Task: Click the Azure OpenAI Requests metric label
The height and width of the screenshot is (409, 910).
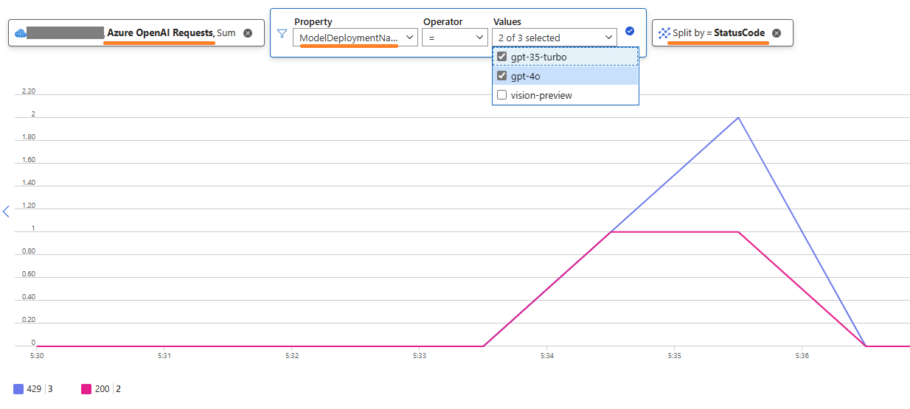Action: (x=161, y=33)
